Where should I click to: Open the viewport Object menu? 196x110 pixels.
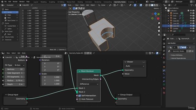[x=92, y=5]
